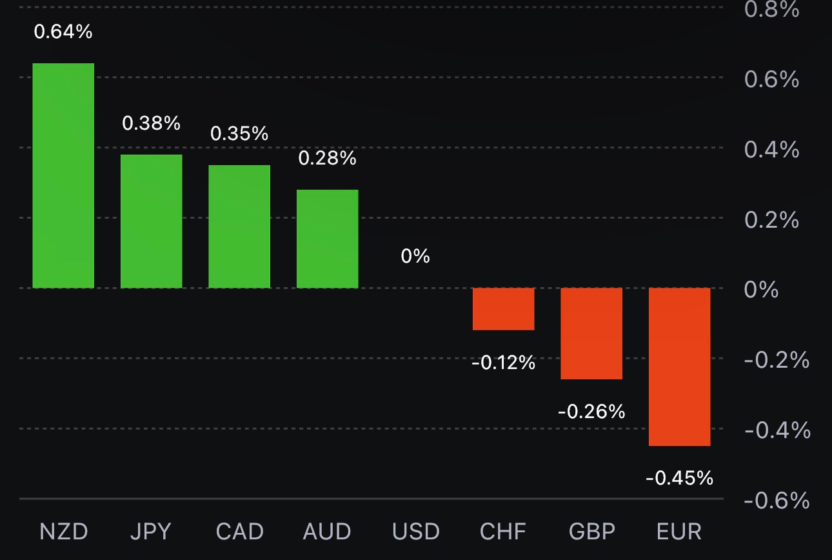Click the 0.6% y-axis tick label

tap(771, 79)
